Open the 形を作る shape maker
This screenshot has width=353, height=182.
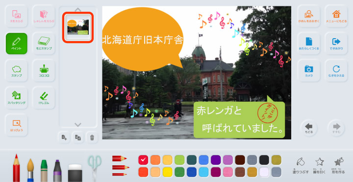click(x=339, y=166)
